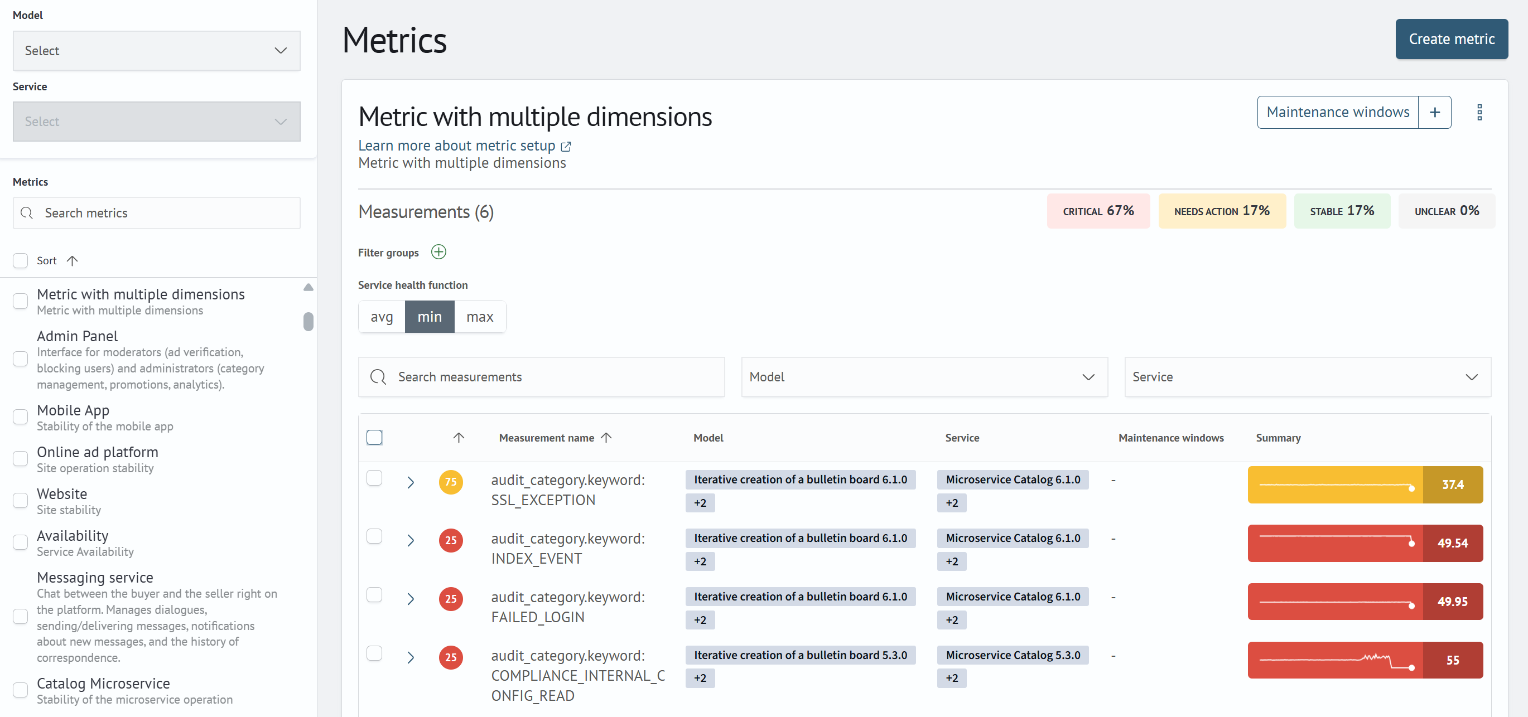1528x717 pixels.
Task: Filter by the NEEDS ACTION 17% status
Action: 1221,211
